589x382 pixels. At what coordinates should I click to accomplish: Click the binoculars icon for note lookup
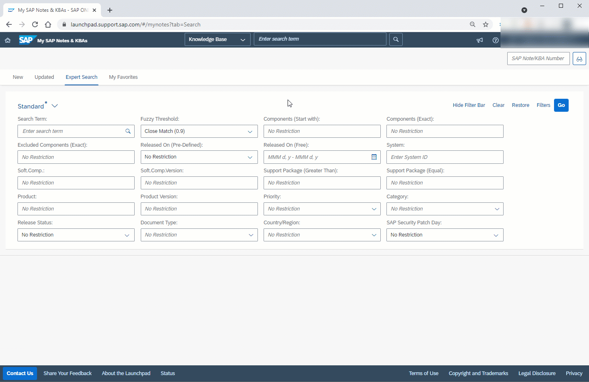[x=579, y=59]
